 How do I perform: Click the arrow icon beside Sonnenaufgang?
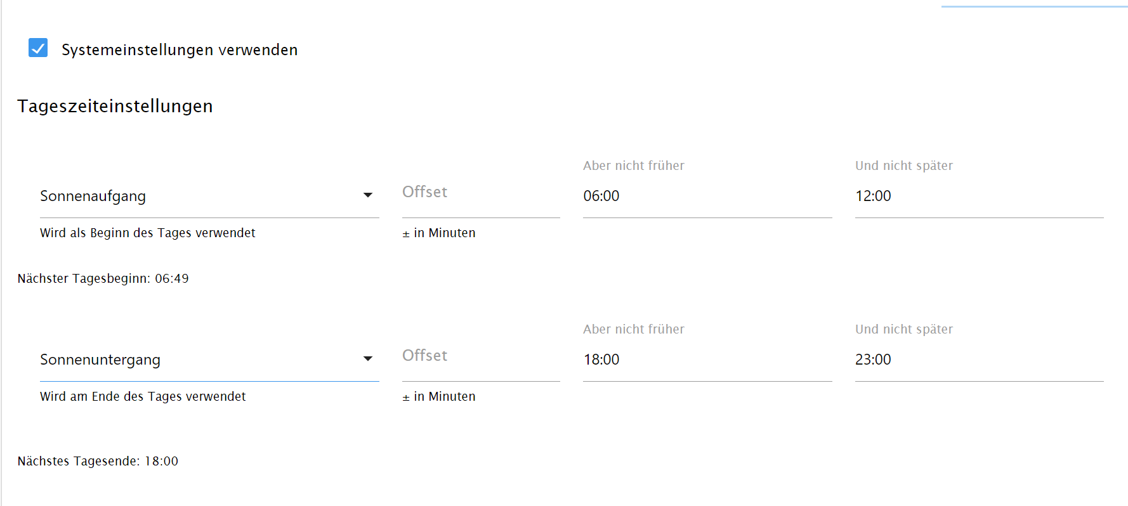[x=367, y=195]
